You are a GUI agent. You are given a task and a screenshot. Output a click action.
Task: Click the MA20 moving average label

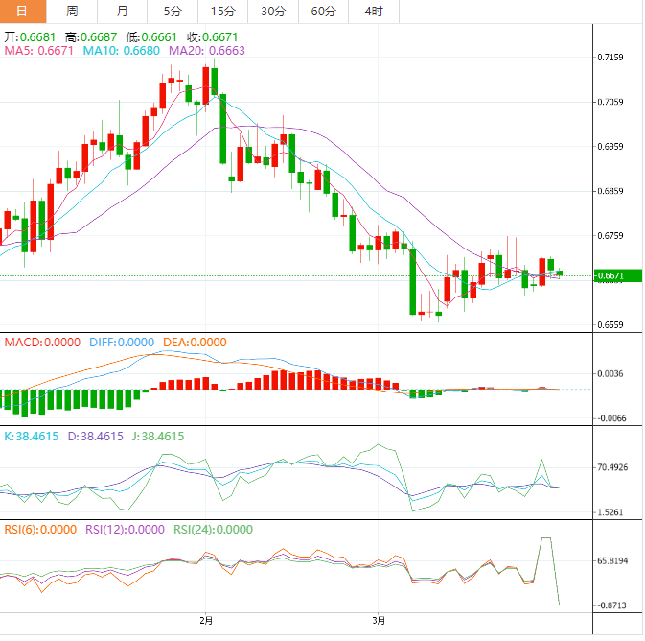pos(206,50)
